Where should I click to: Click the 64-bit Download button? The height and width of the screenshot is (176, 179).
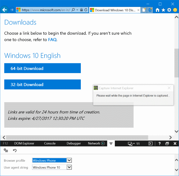point(42,68)
